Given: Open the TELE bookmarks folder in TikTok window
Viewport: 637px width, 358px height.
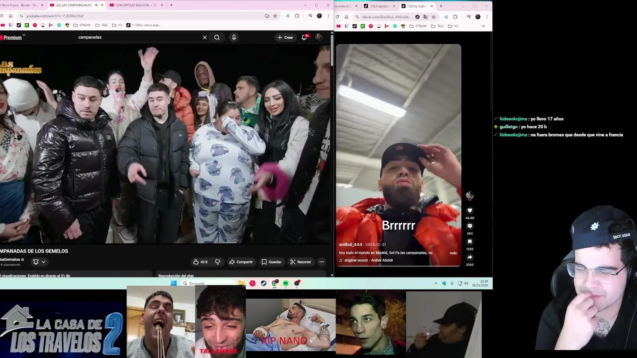Looking at the screenshot, I should [437, 26].
